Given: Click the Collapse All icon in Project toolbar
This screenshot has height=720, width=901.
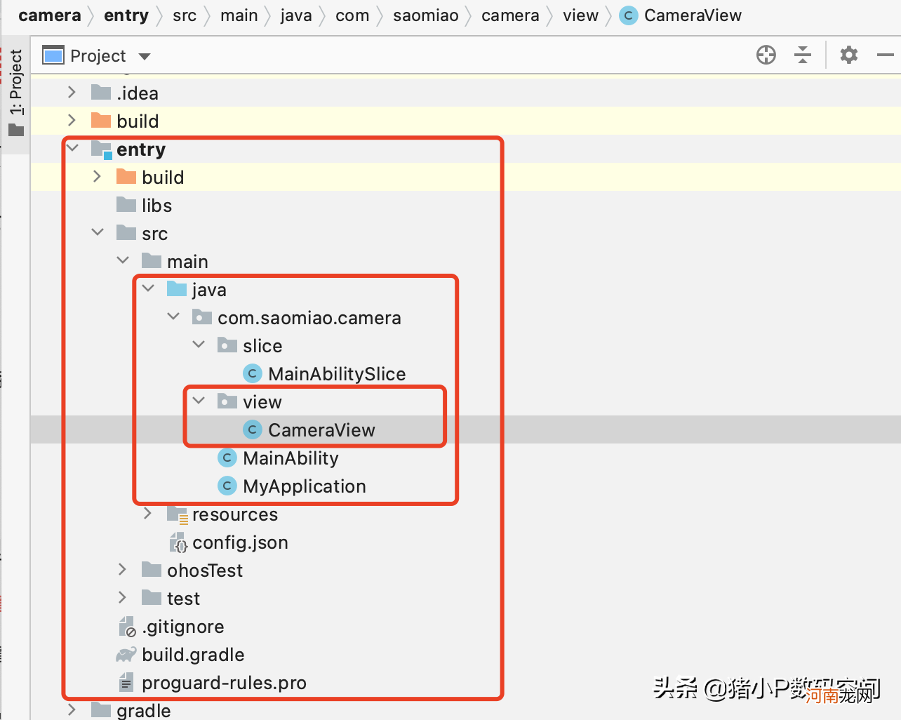Looking at the screenshot, I should pos(803,55).
